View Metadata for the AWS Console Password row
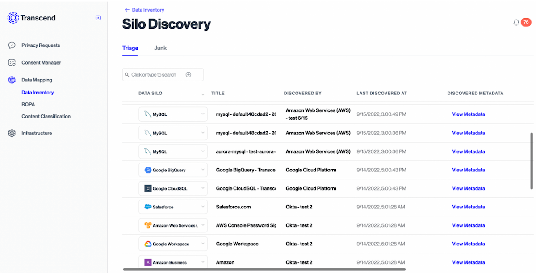Image resolution: width=536 pixels, height=273 pixels. tap(468, 225)
